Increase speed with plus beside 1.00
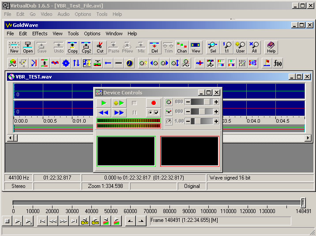The height and width of the screenshot is (236, 316). pos(216,121)
